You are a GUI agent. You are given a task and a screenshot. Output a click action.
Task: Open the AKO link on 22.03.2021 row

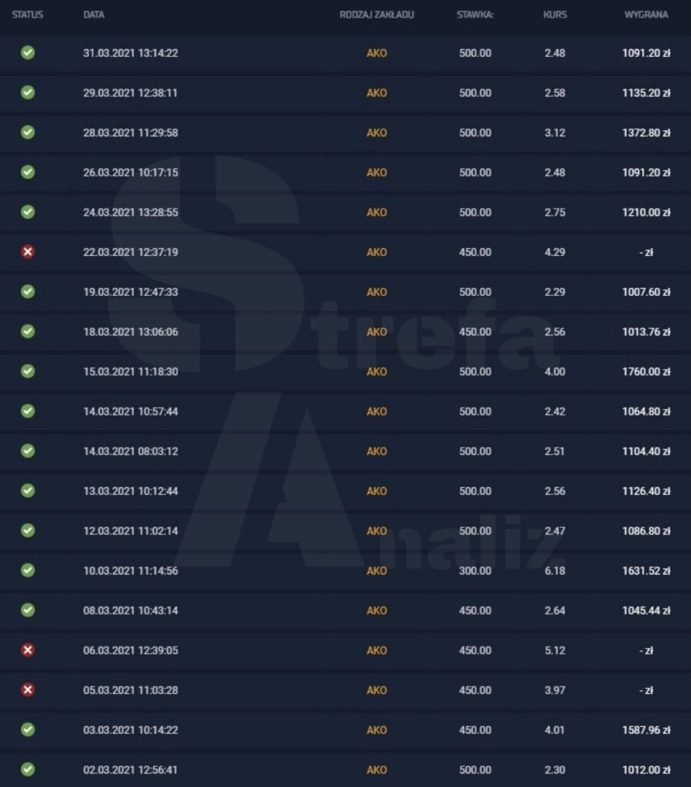(376, 252)
